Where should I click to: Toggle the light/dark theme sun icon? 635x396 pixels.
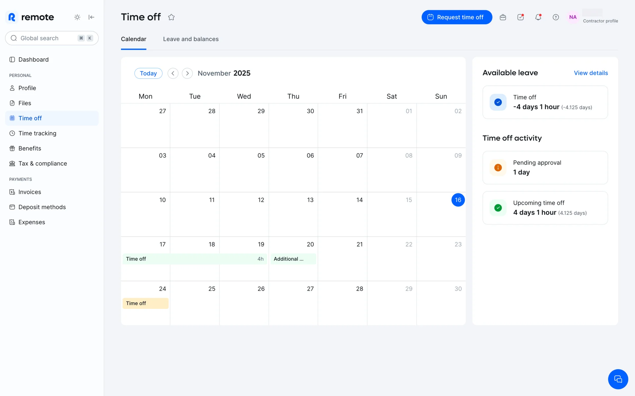tap(77, 17)
